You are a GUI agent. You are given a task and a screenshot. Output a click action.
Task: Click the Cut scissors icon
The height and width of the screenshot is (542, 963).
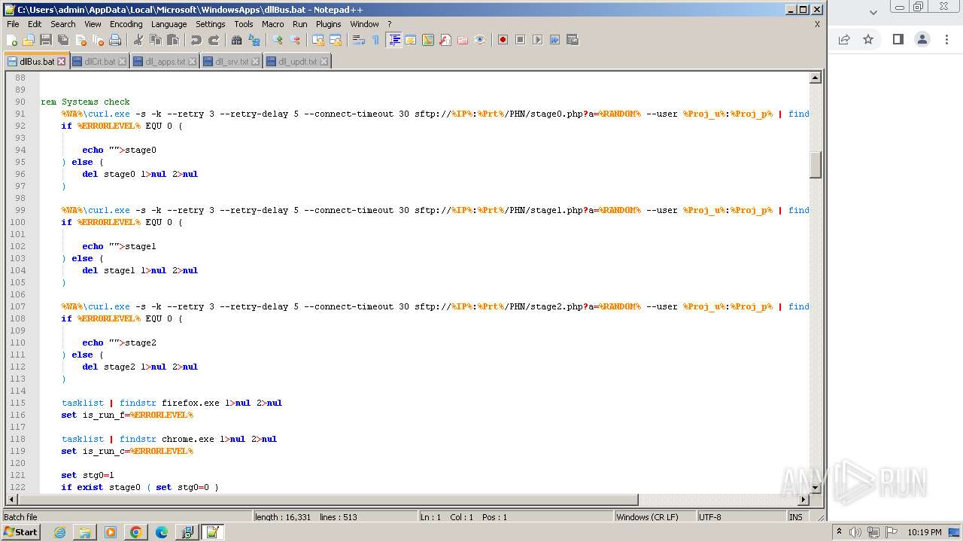coord(138,40)
